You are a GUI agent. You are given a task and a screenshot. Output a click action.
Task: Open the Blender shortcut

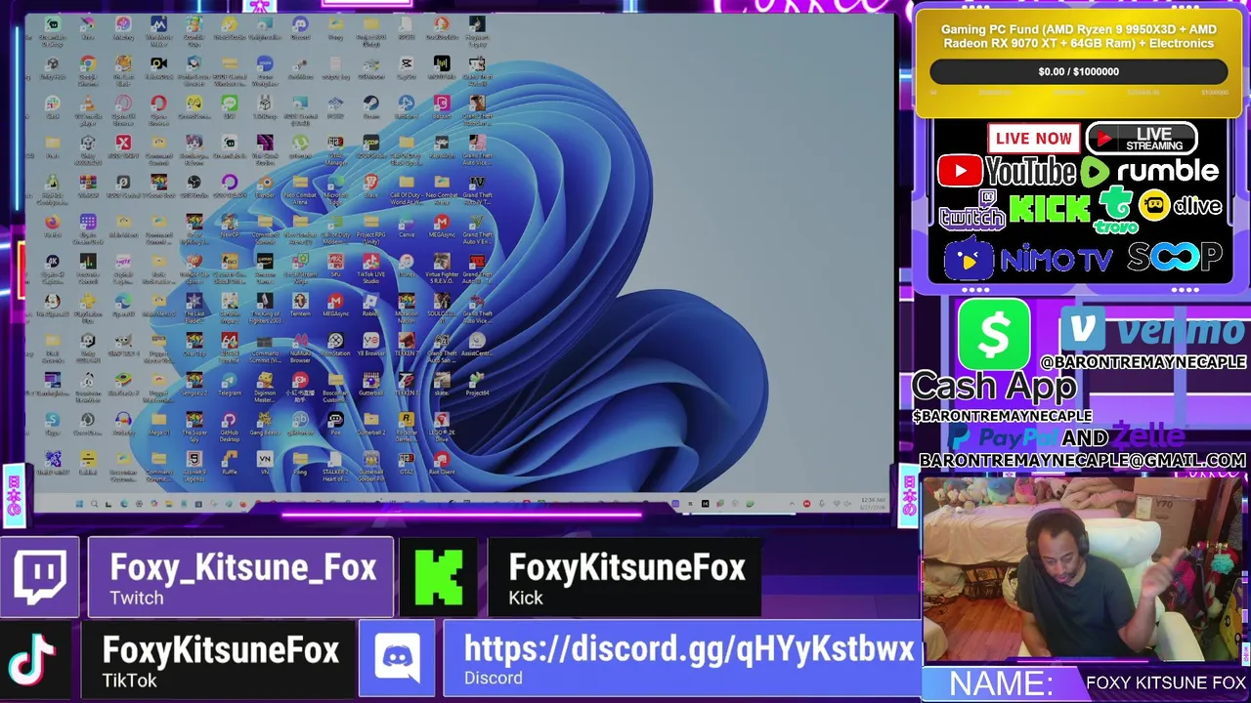coord(265,182)
